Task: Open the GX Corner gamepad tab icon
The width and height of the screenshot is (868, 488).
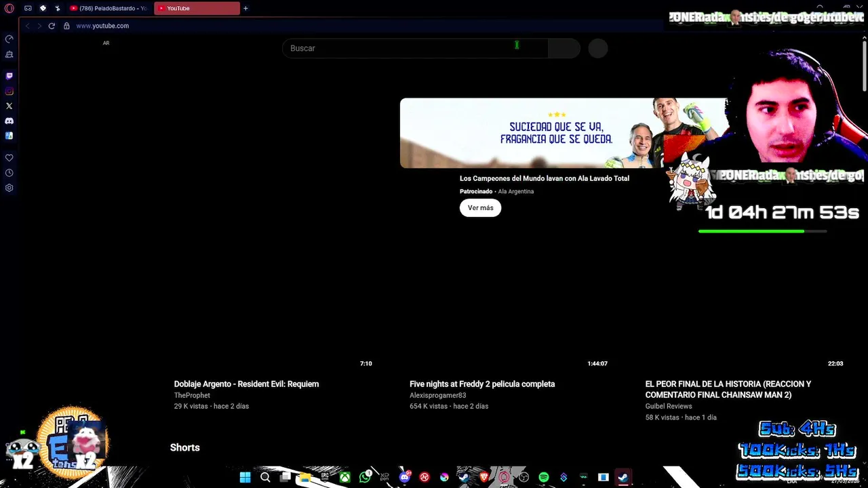Action: (x=28, y=8)
